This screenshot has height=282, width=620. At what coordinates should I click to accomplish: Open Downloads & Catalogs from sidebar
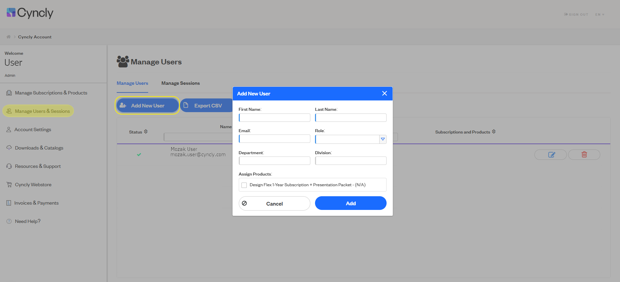pos(39,148)
